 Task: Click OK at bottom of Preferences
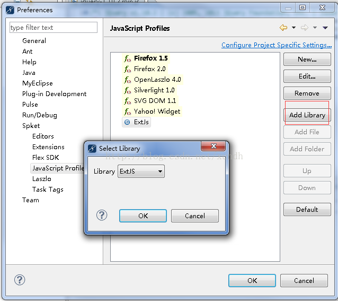tap(252, 281)
